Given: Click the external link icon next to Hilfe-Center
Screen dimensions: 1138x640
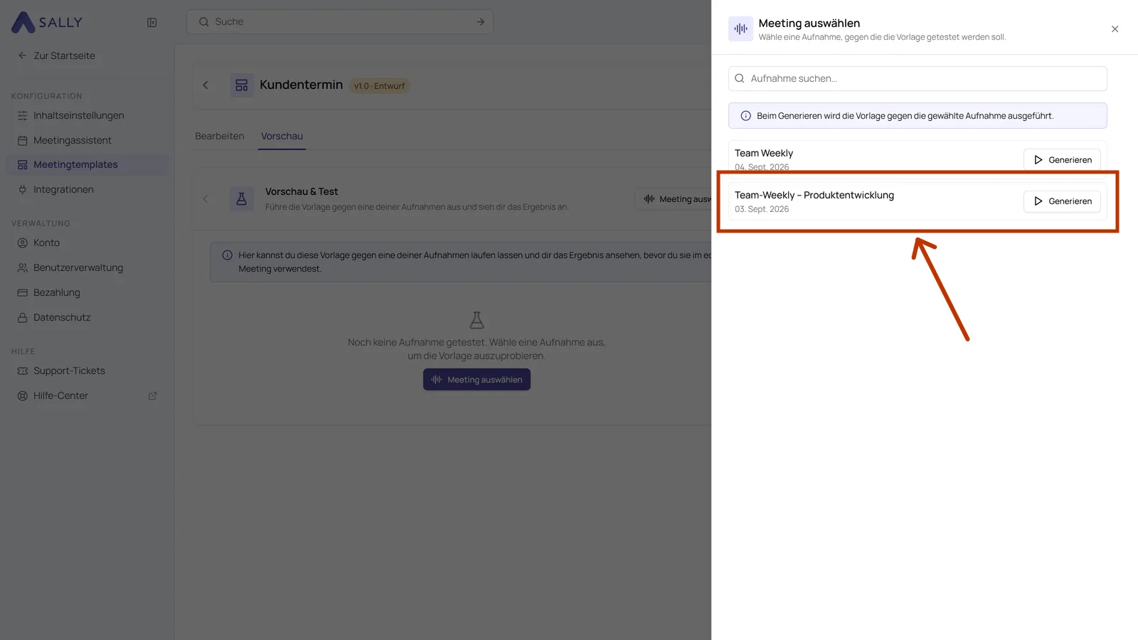Looking at the screenshot, I should (x=153, y=396).
